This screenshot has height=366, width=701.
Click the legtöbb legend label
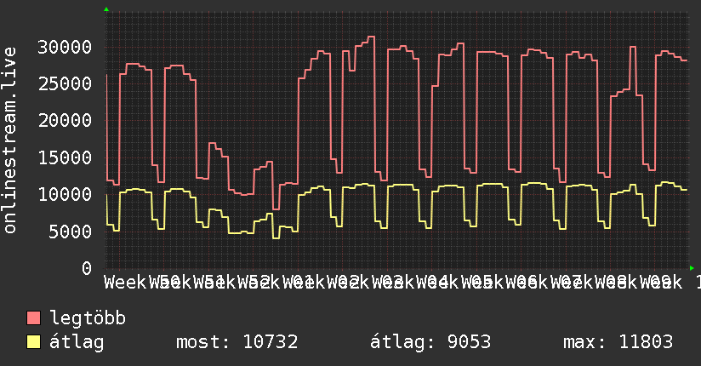[88, 318]
